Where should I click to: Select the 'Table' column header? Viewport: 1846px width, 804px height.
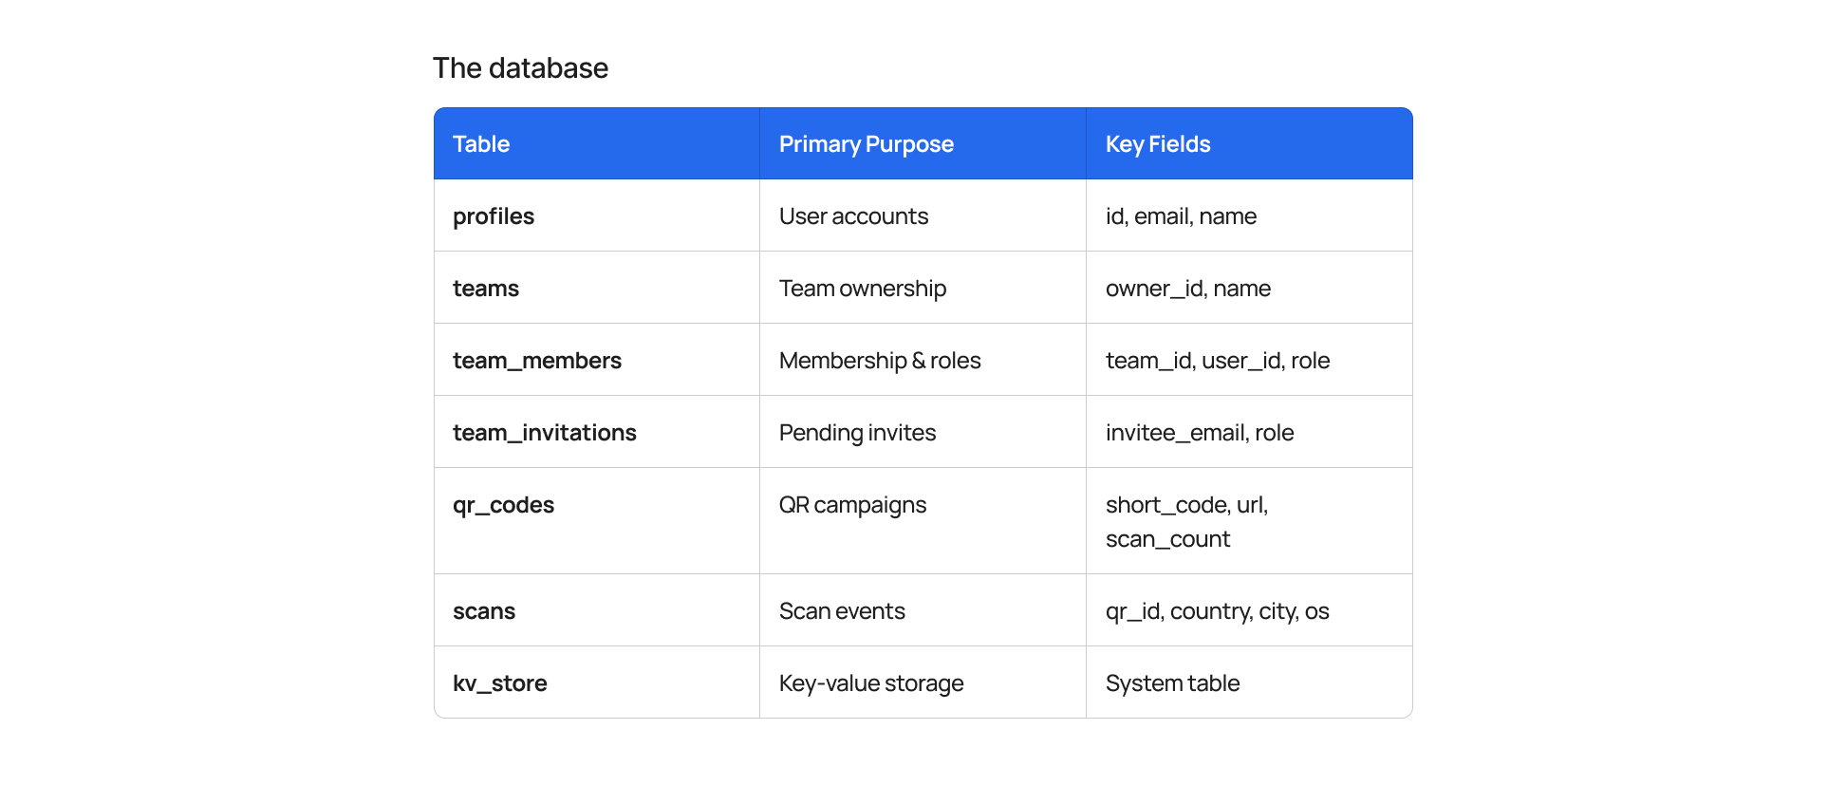(x=597, y=143)
